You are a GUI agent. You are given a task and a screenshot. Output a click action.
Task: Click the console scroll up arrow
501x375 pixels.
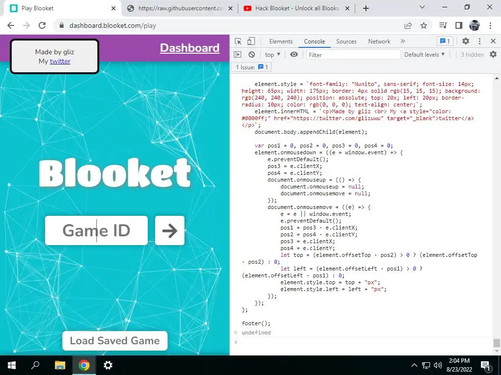click(x=497, y=78)
